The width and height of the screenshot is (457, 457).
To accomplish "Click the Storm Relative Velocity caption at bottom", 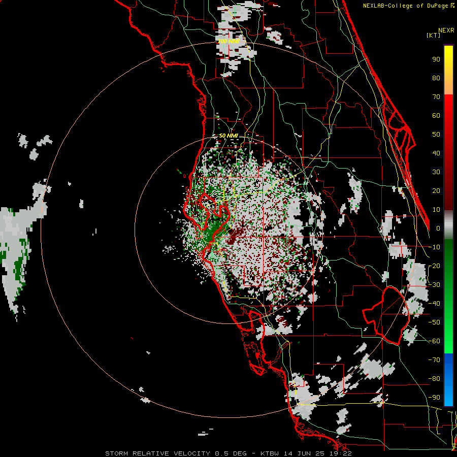I will click(x=228, y=453).
